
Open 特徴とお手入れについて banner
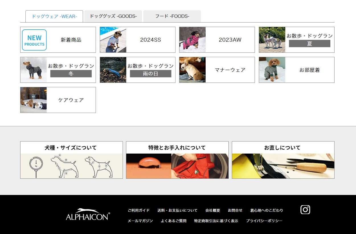pos(177,160)
